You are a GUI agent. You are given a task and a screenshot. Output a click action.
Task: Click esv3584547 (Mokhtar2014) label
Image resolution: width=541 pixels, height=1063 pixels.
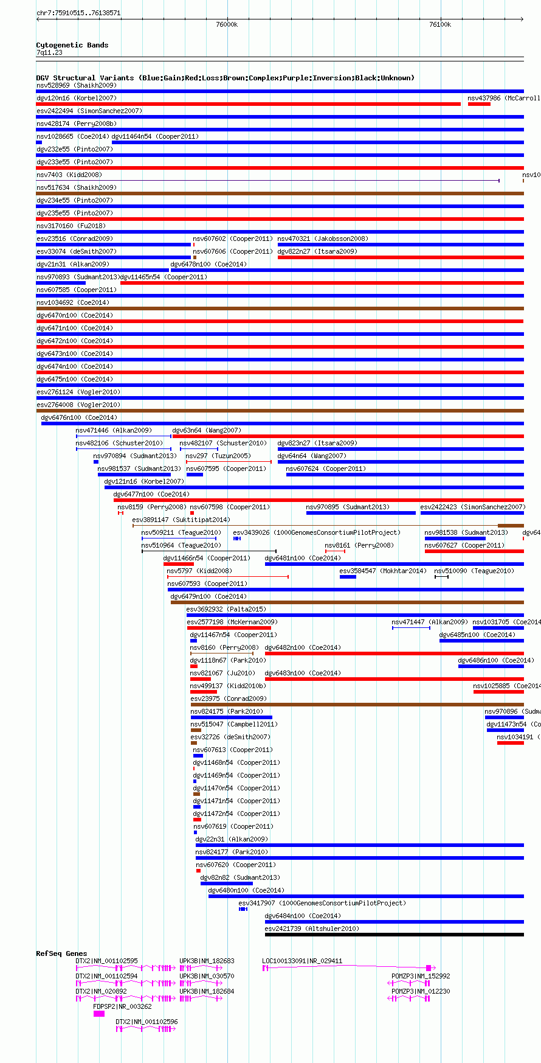click(383, 571)
